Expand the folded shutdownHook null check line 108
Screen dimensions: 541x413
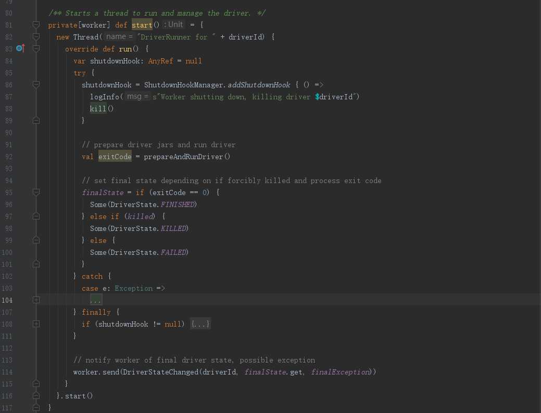(36, 324)
